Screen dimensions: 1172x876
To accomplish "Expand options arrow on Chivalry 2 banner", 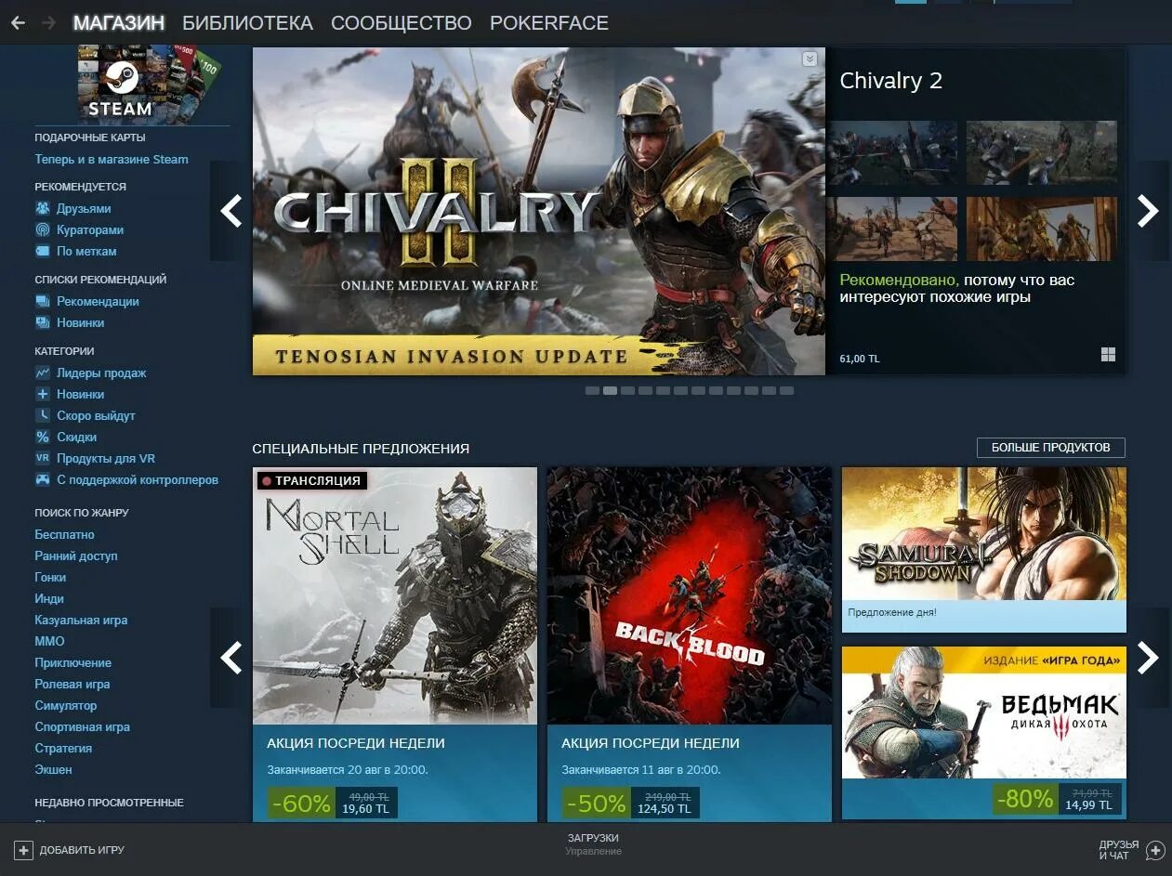I will click(810, 59).
